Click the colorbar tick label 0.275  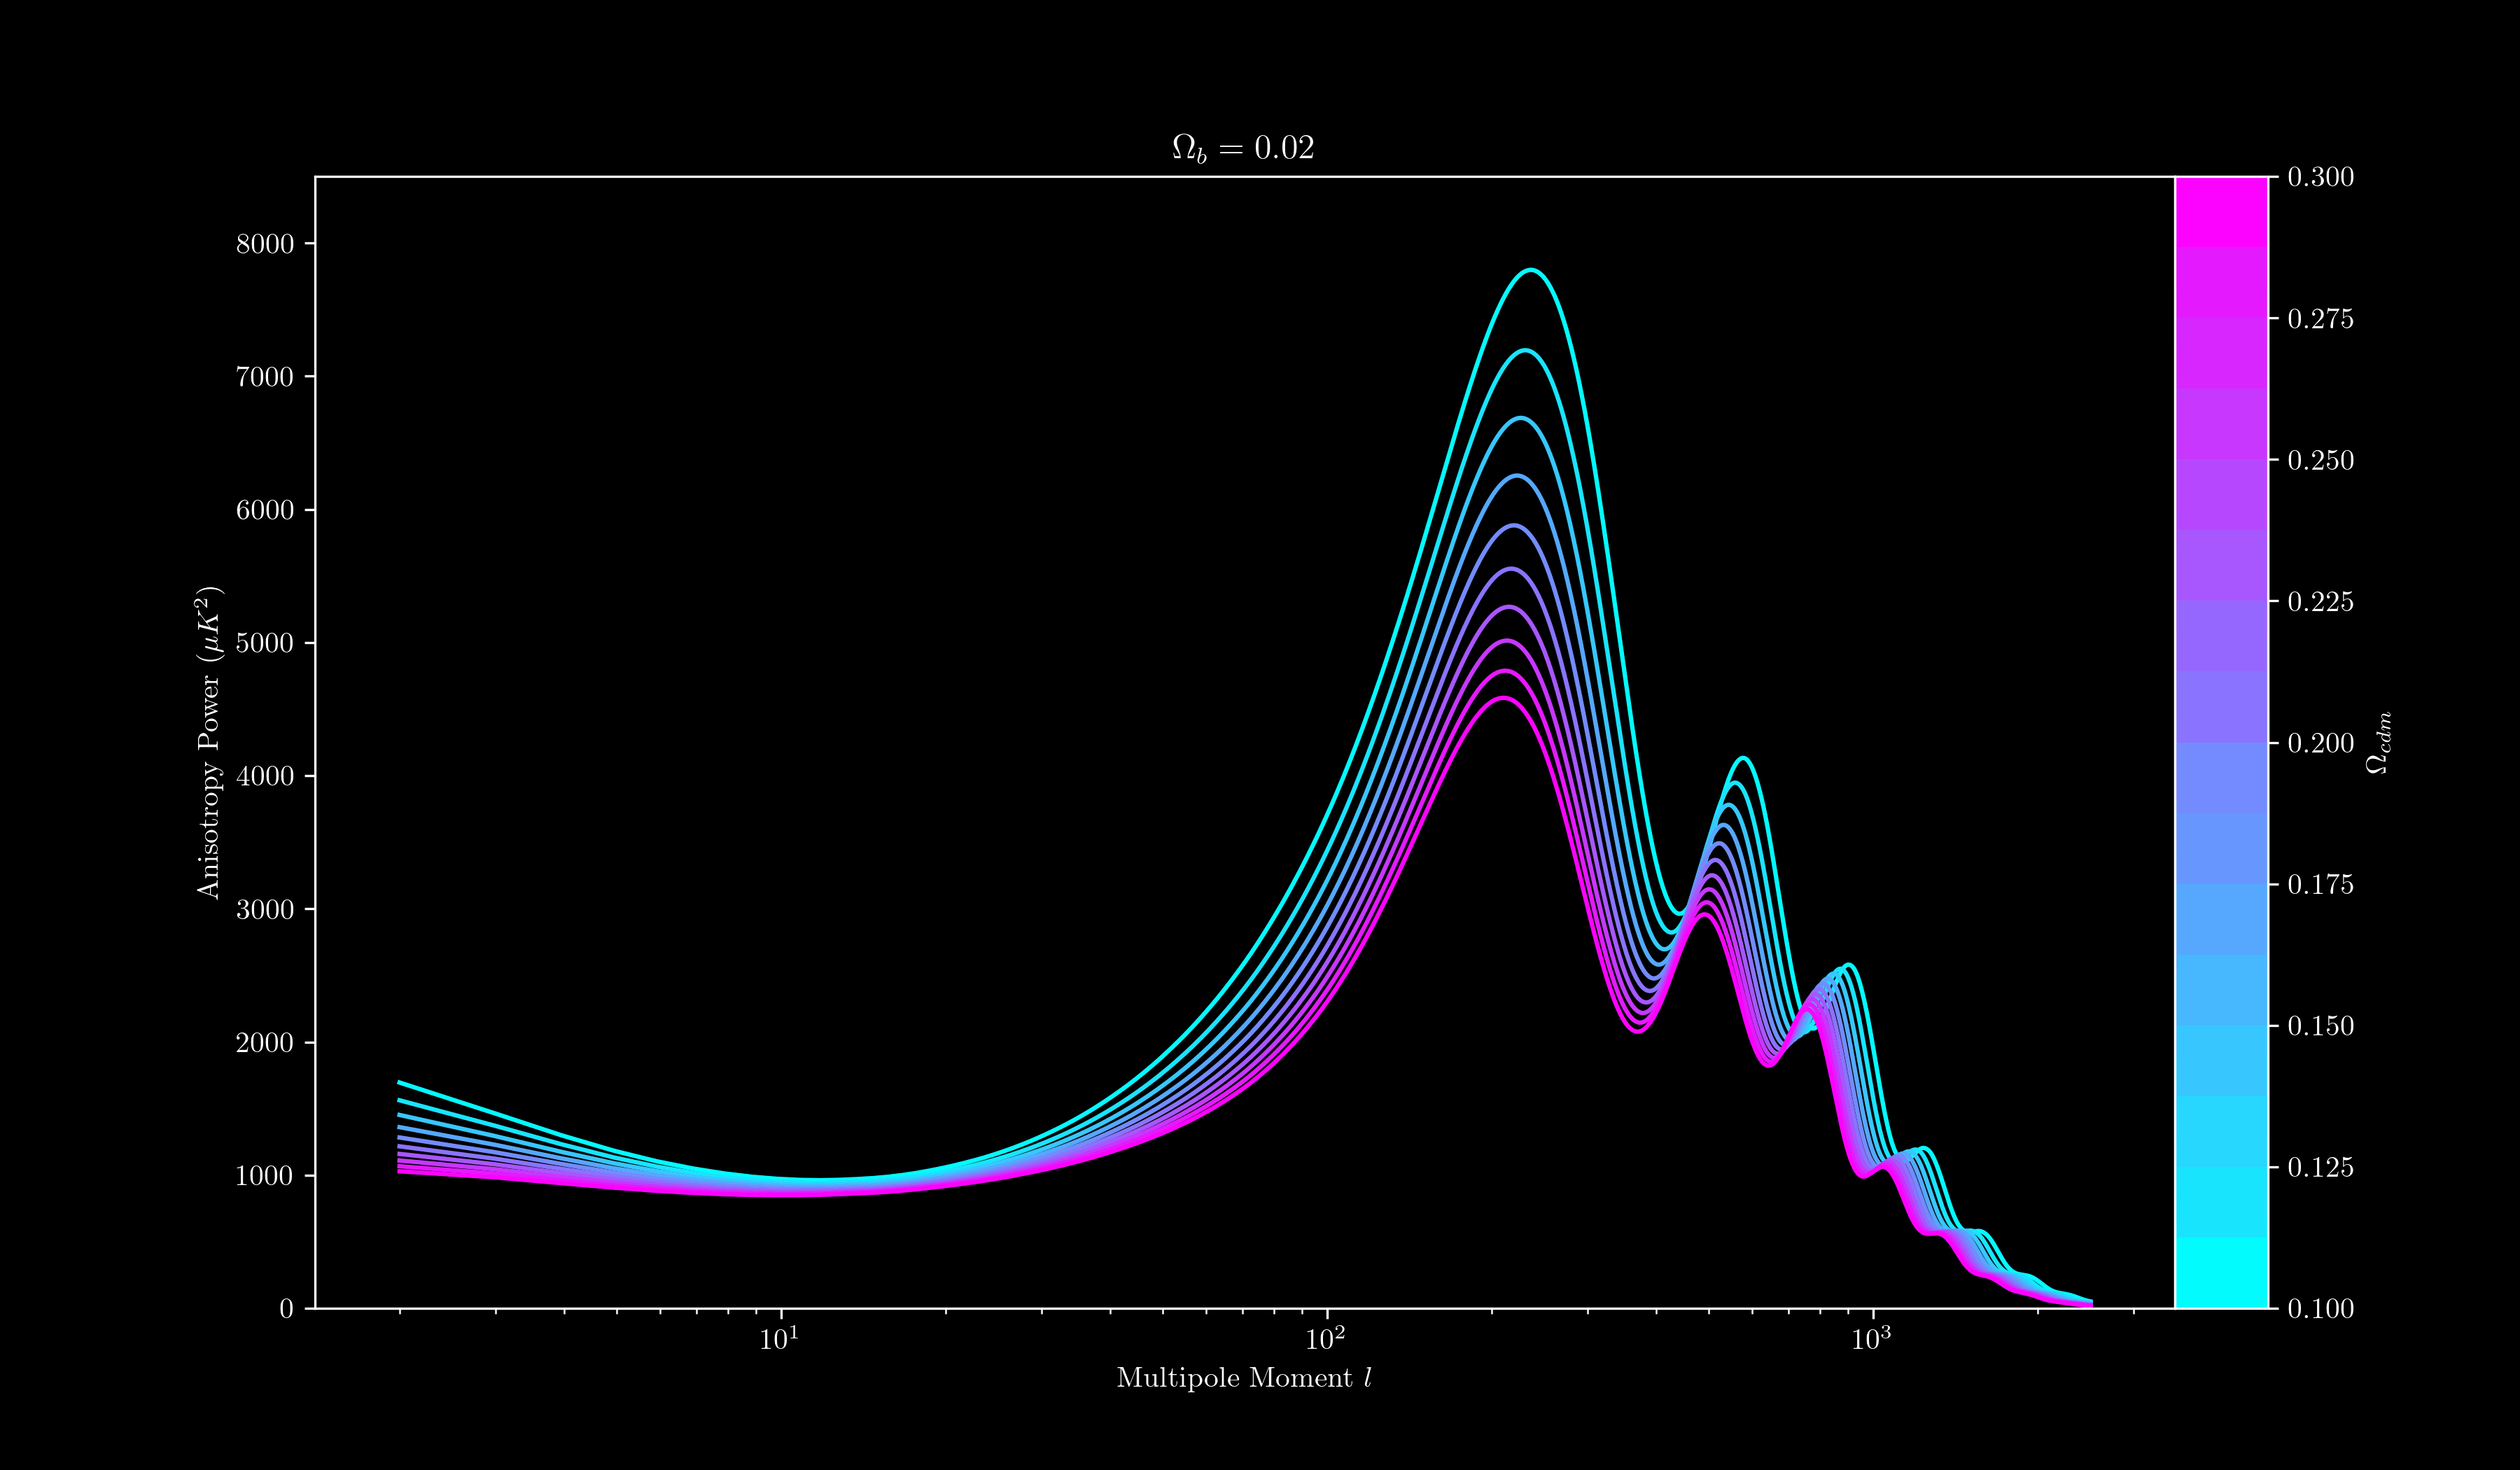click(2321, 319)
